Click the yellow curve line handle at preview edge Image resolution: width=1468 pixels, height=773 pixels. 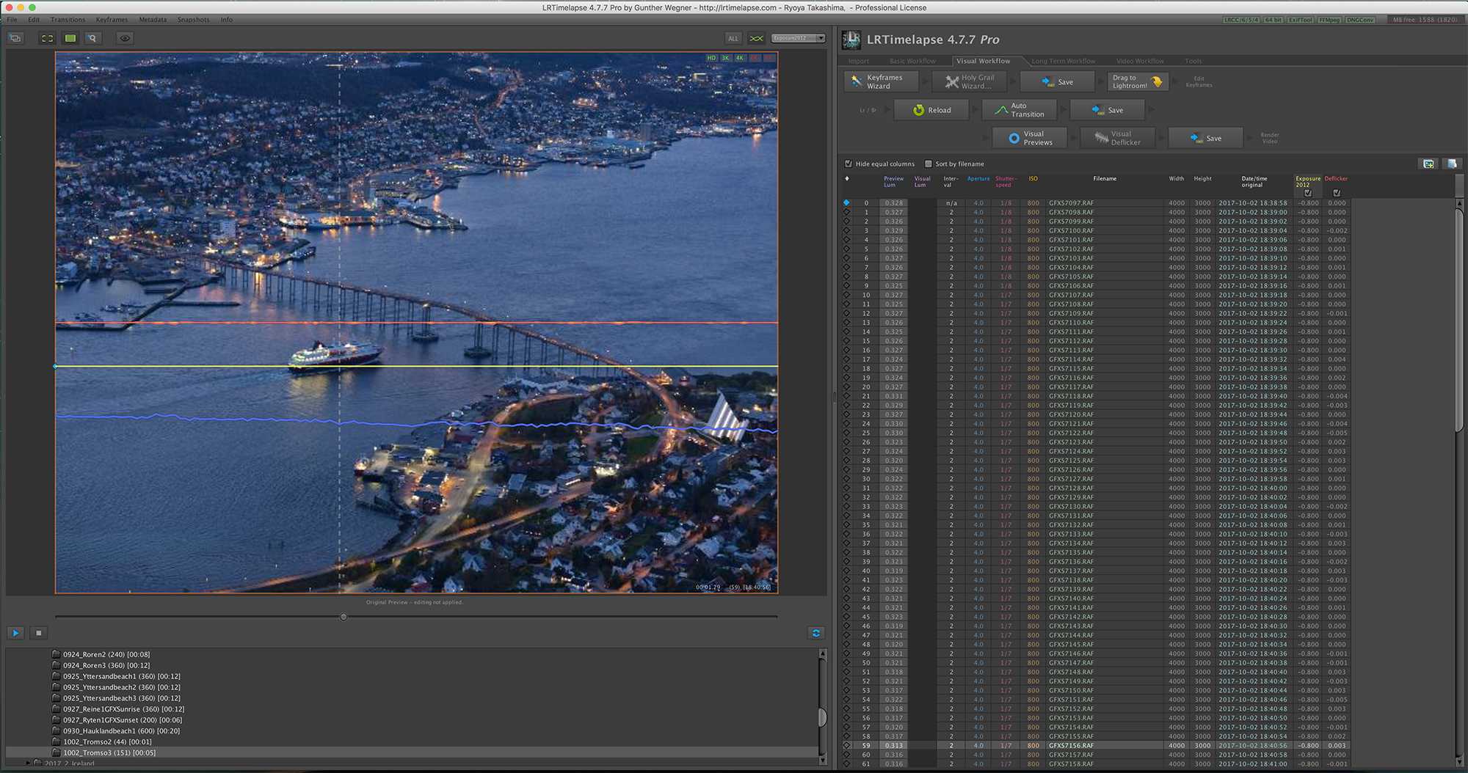pyautogui.click(x=56, y=366)
